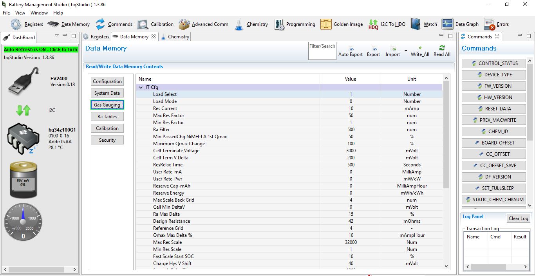The image size is (535, 276).
Task: Select the Ra Tables category button
Action: pyautogui.click(x=107, y=117)
